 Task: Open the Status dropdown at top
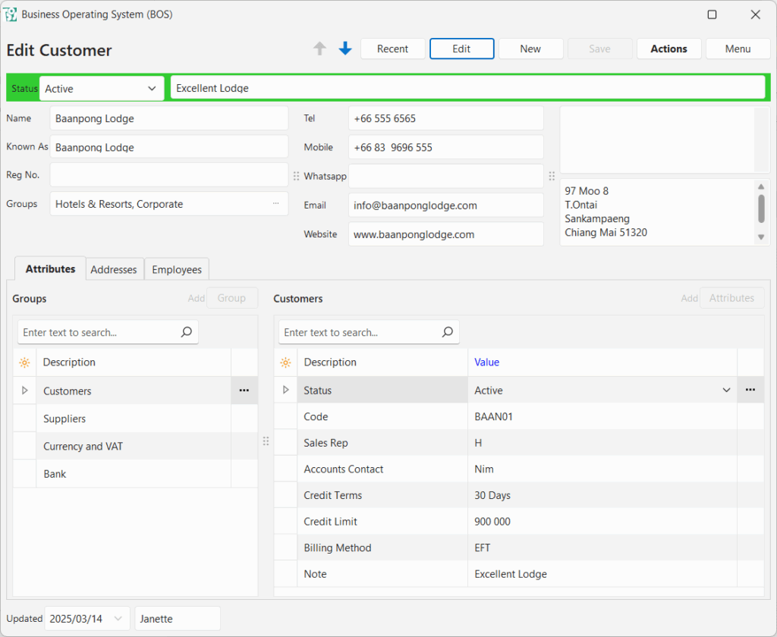pos(152,89)
